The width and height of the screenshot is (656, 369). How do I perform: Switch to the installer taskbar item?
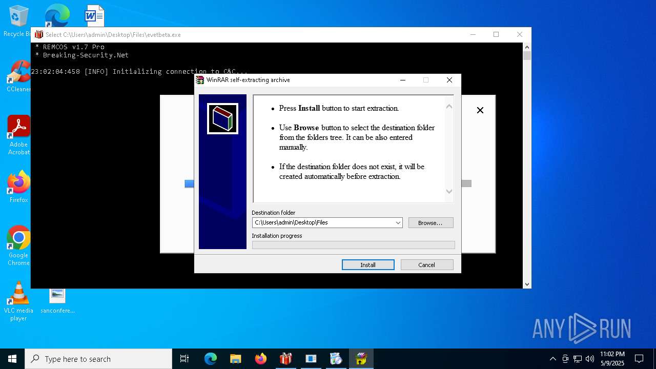[x=336, y=359]
